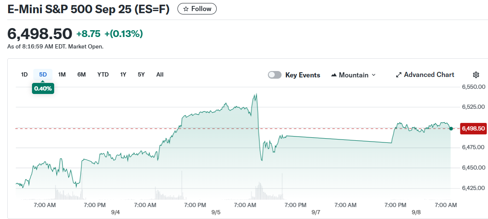Click the +8.75 price change

pos(89,34)
